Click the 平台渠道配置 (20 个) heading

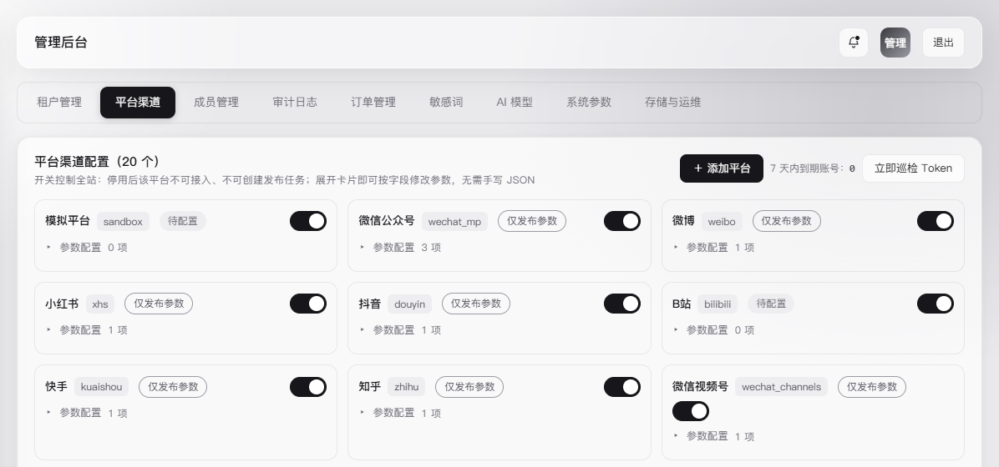coord(97,162)
